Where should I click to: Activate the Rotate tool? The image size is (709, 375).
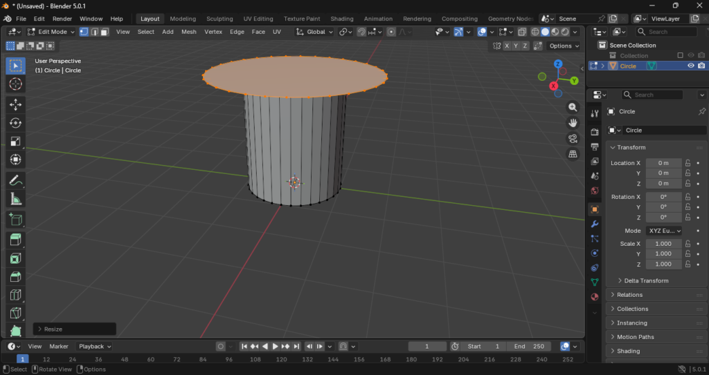tap(15, 123)
